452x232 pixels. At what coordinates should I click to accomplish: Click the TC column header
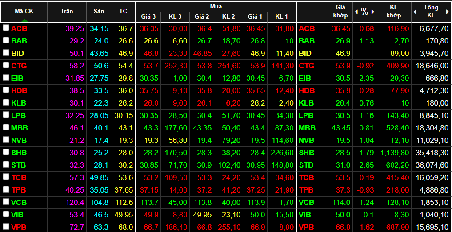pos(123,11)
